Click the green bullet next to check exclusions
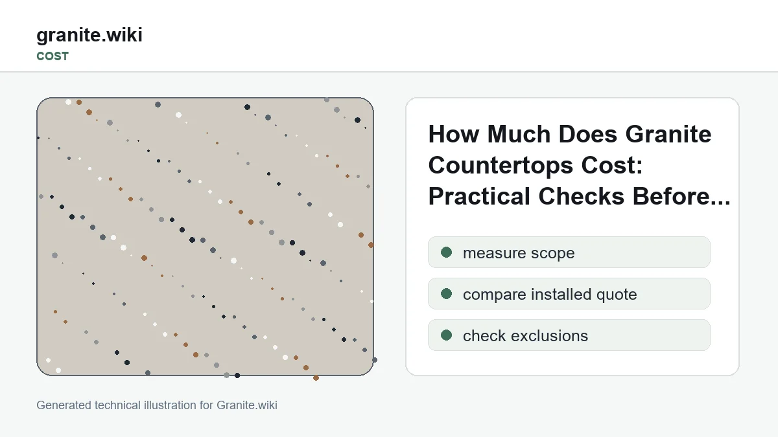The width and height of the screenshot is (778, 437). click(x=446, y=335)
